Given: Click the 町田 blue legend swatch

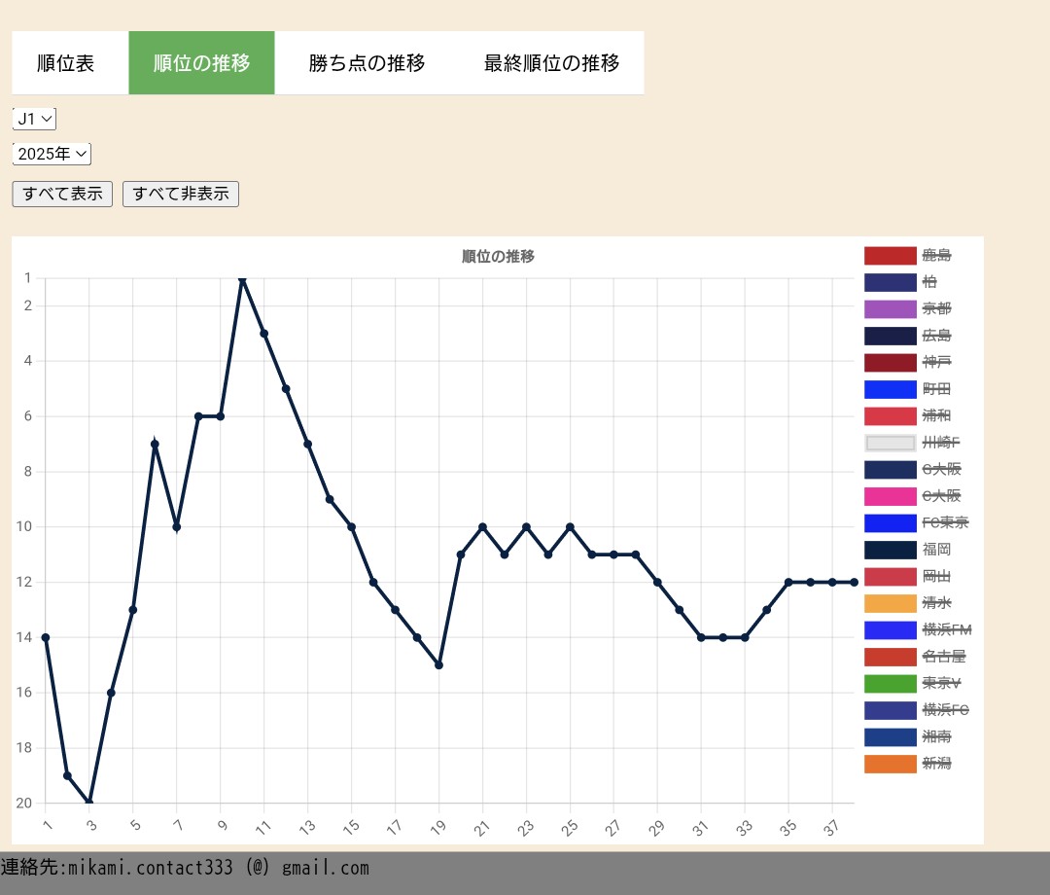Looking at the screenshot, I should [890, 389].
